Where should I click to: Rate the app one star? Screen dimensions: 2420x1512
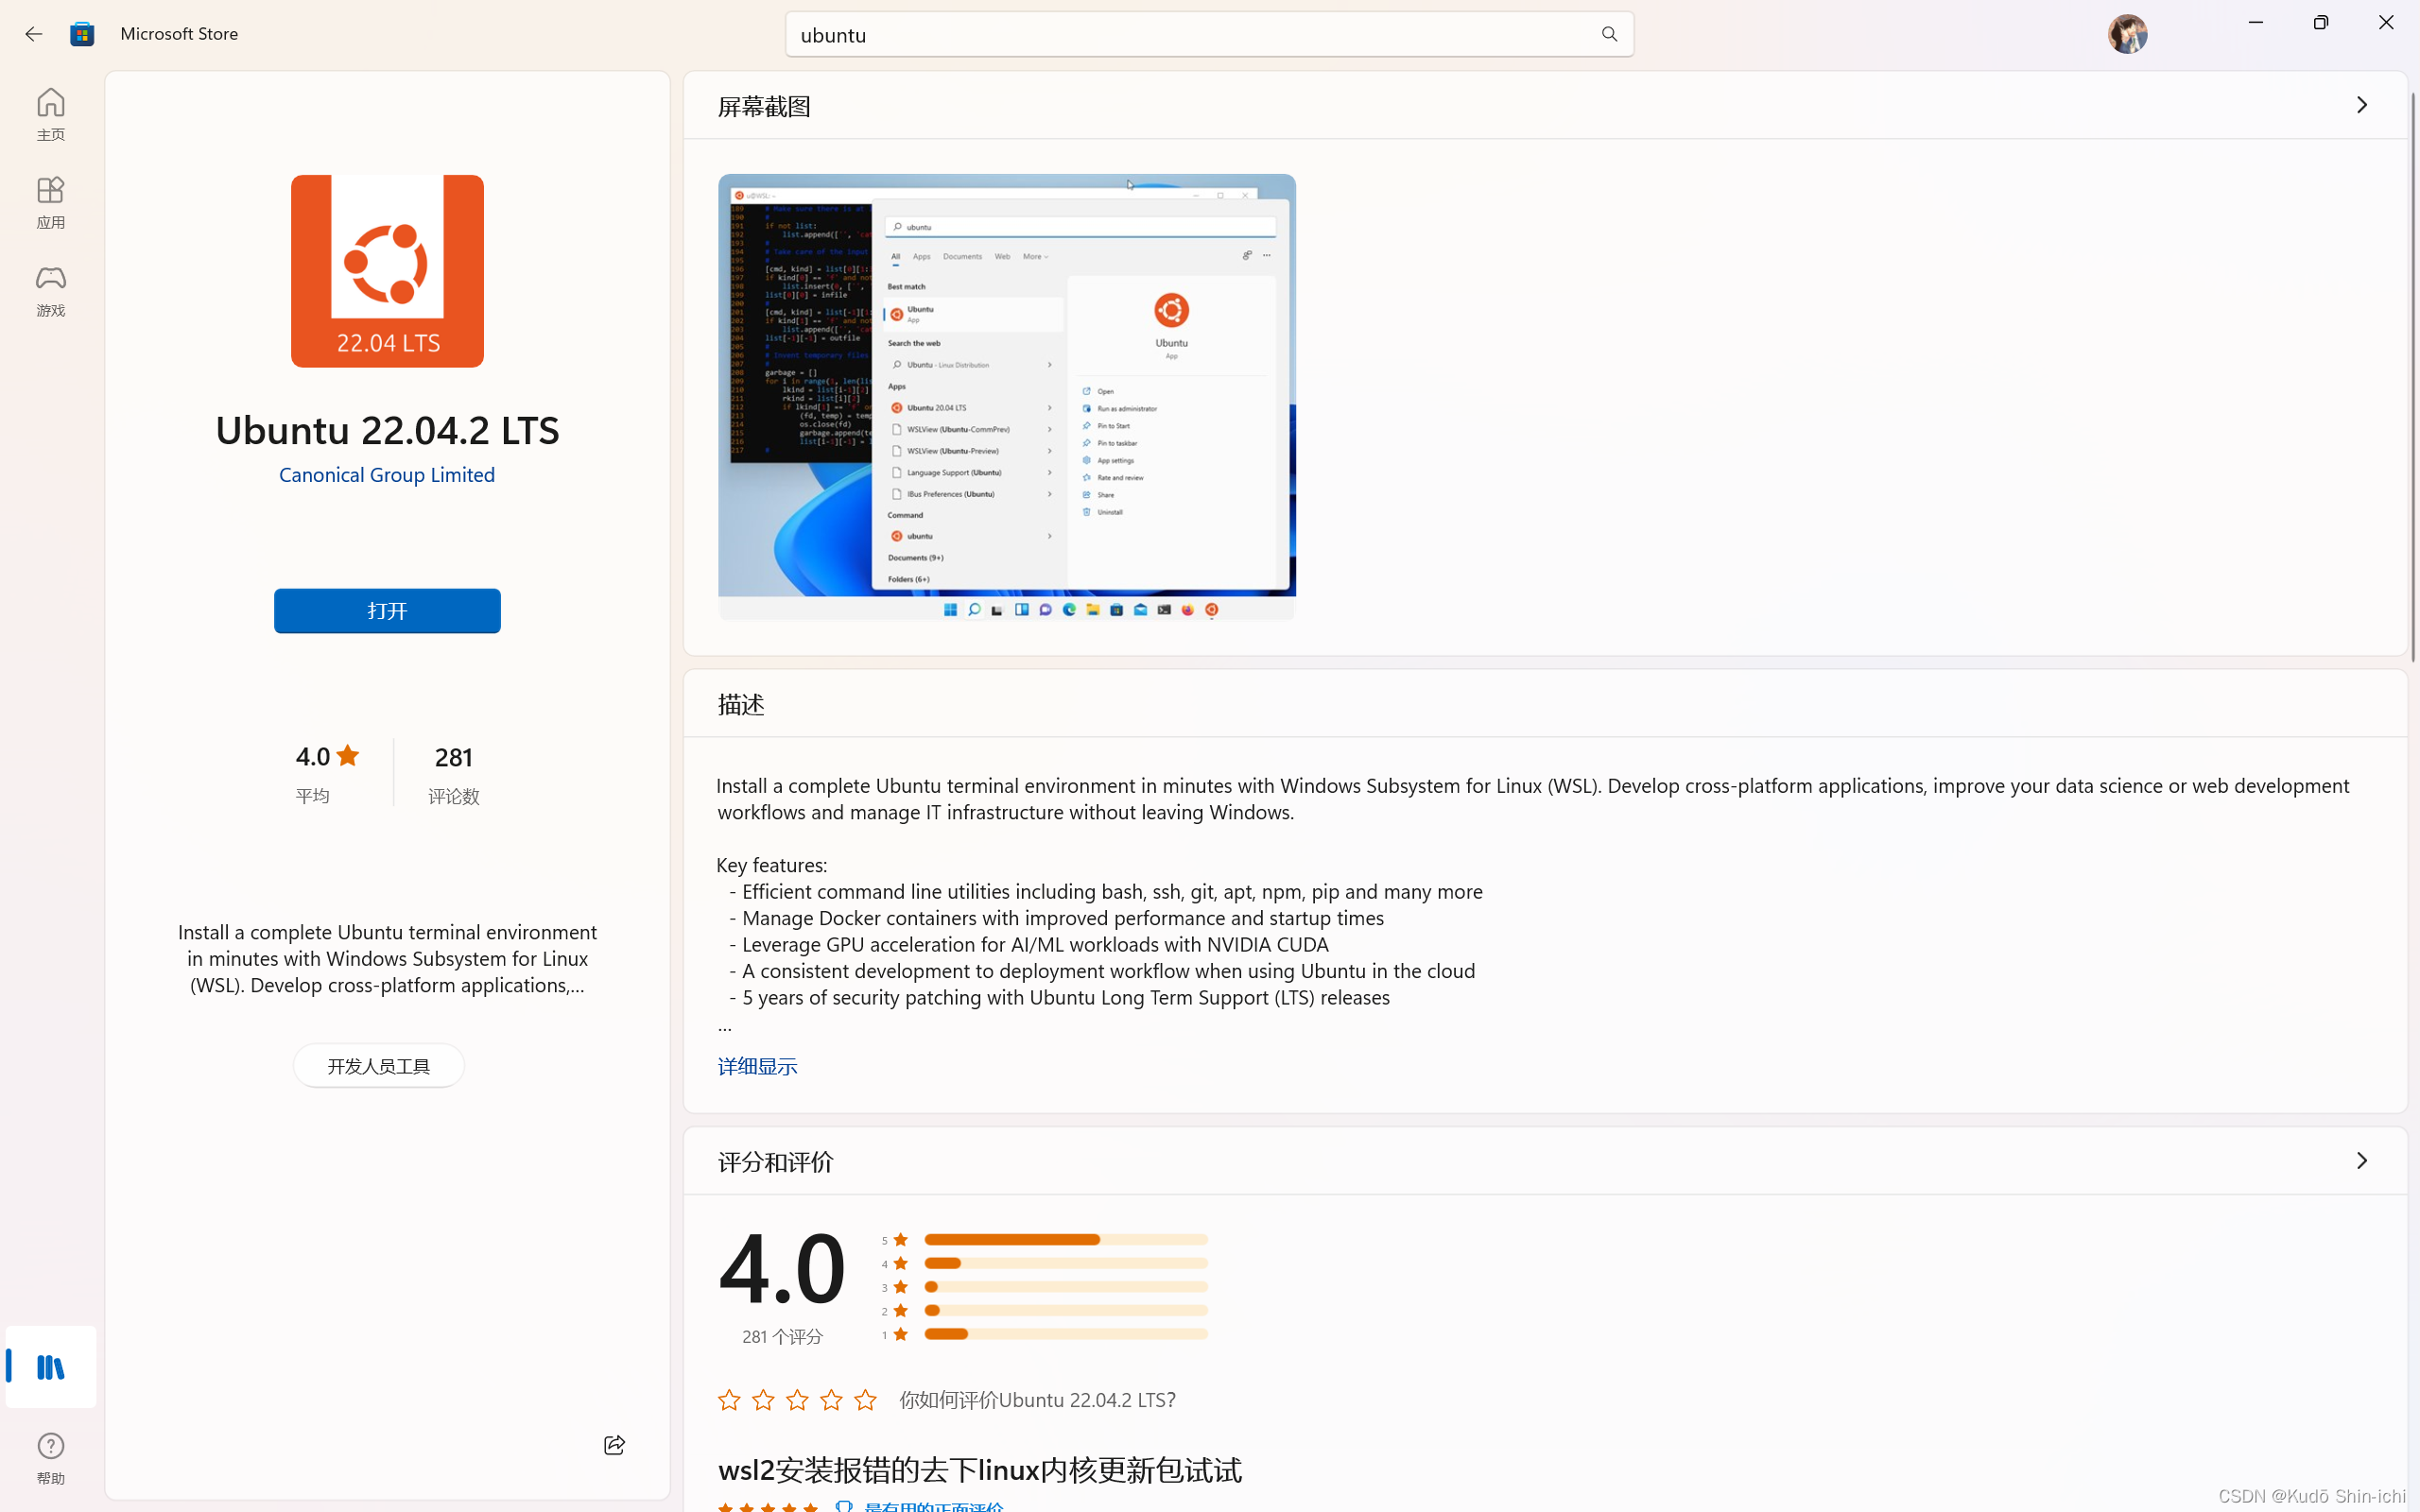tap(729, 1400)
